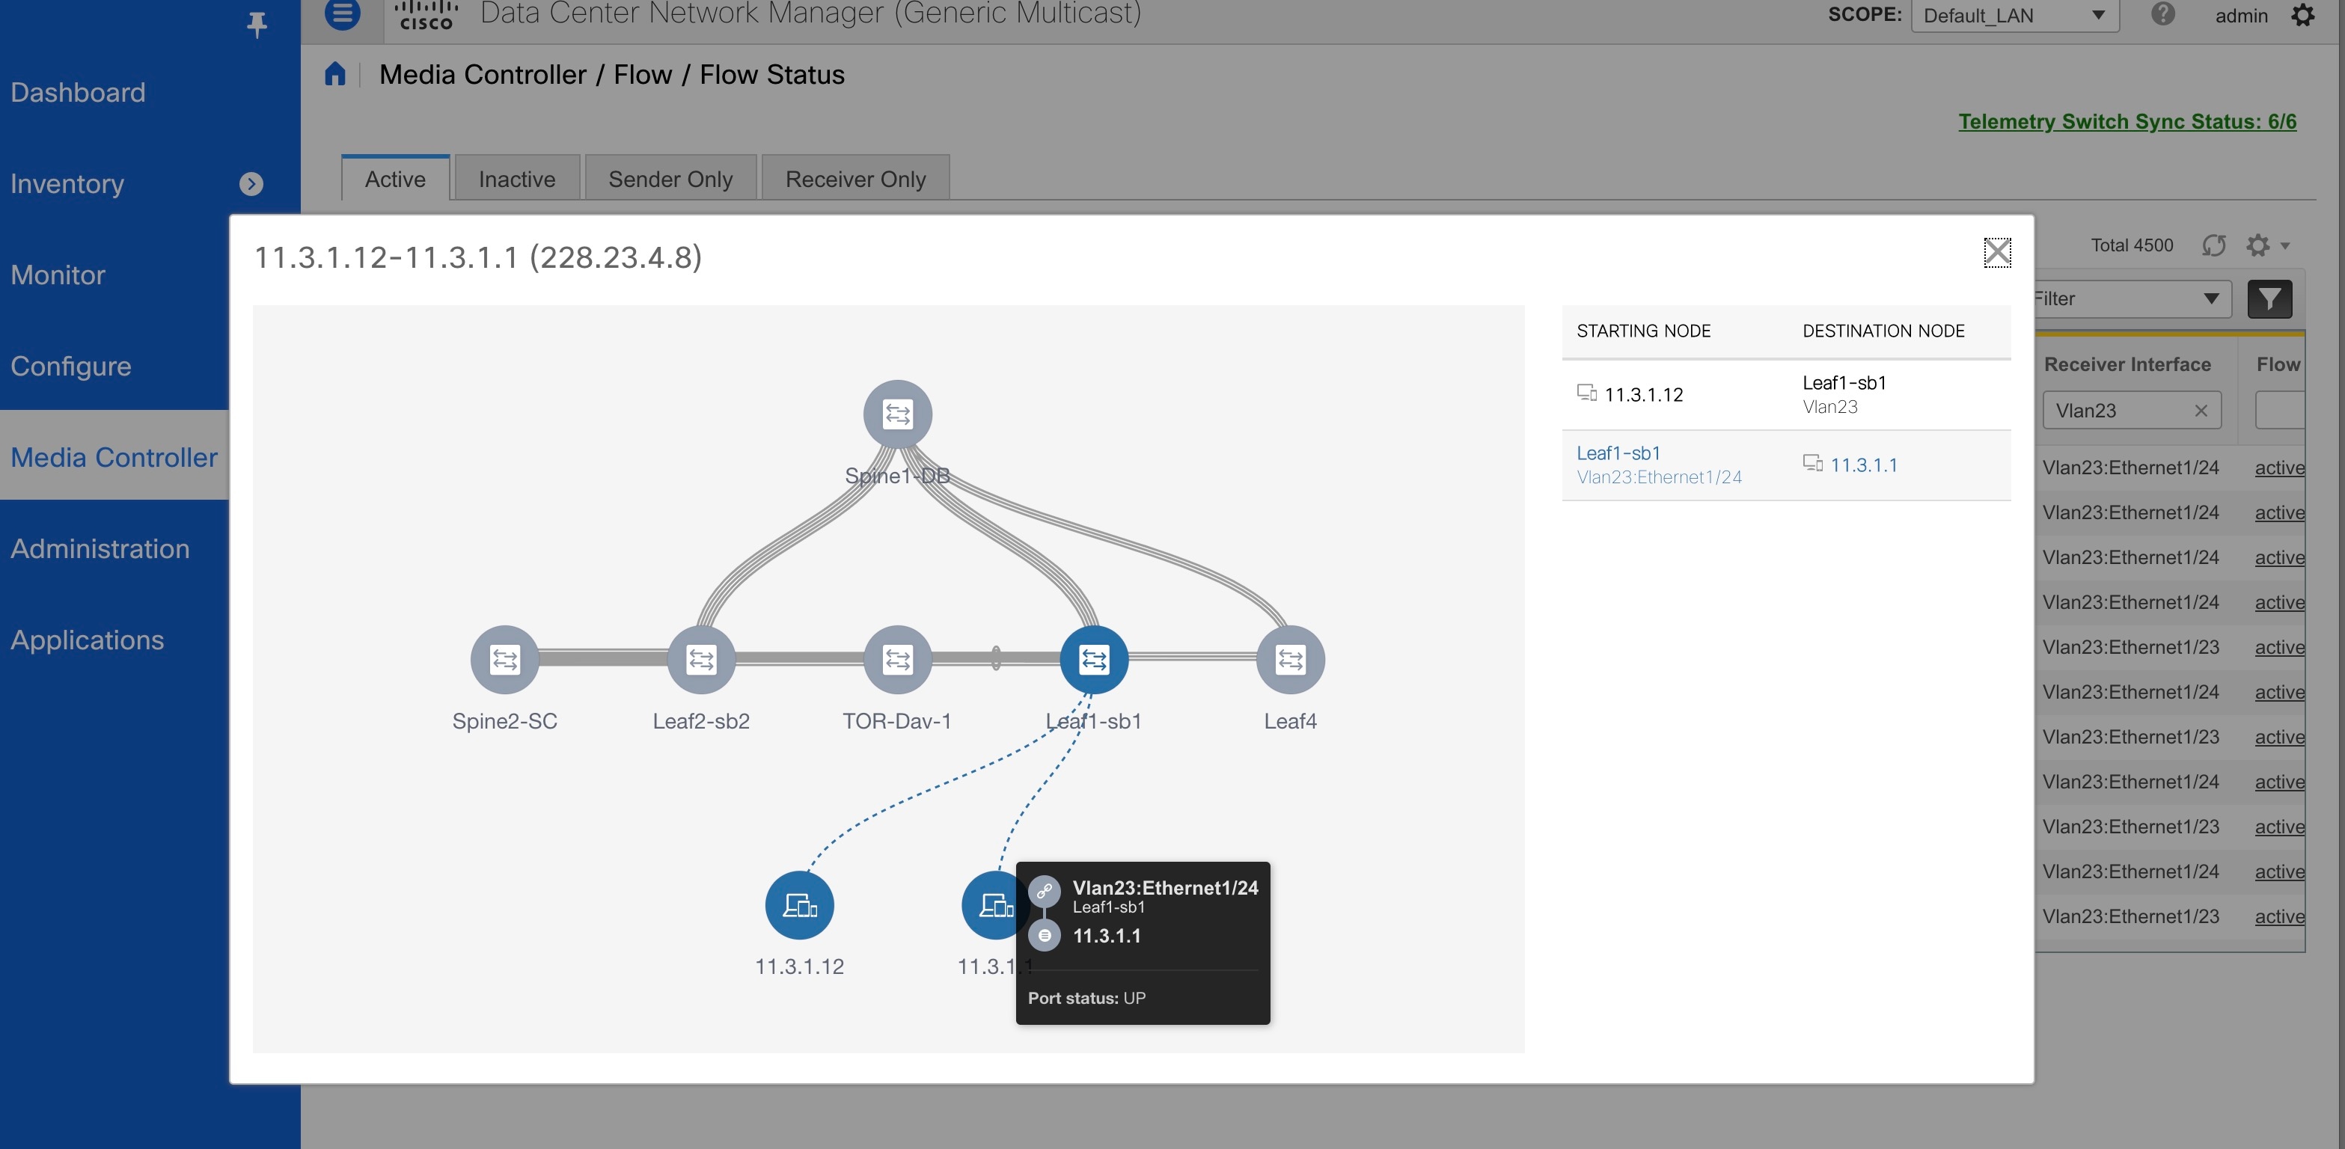Open Administration in the sidebar
Image resolution: width=2345 pixels, height=1149 pixels.
[x=100, y=548]
